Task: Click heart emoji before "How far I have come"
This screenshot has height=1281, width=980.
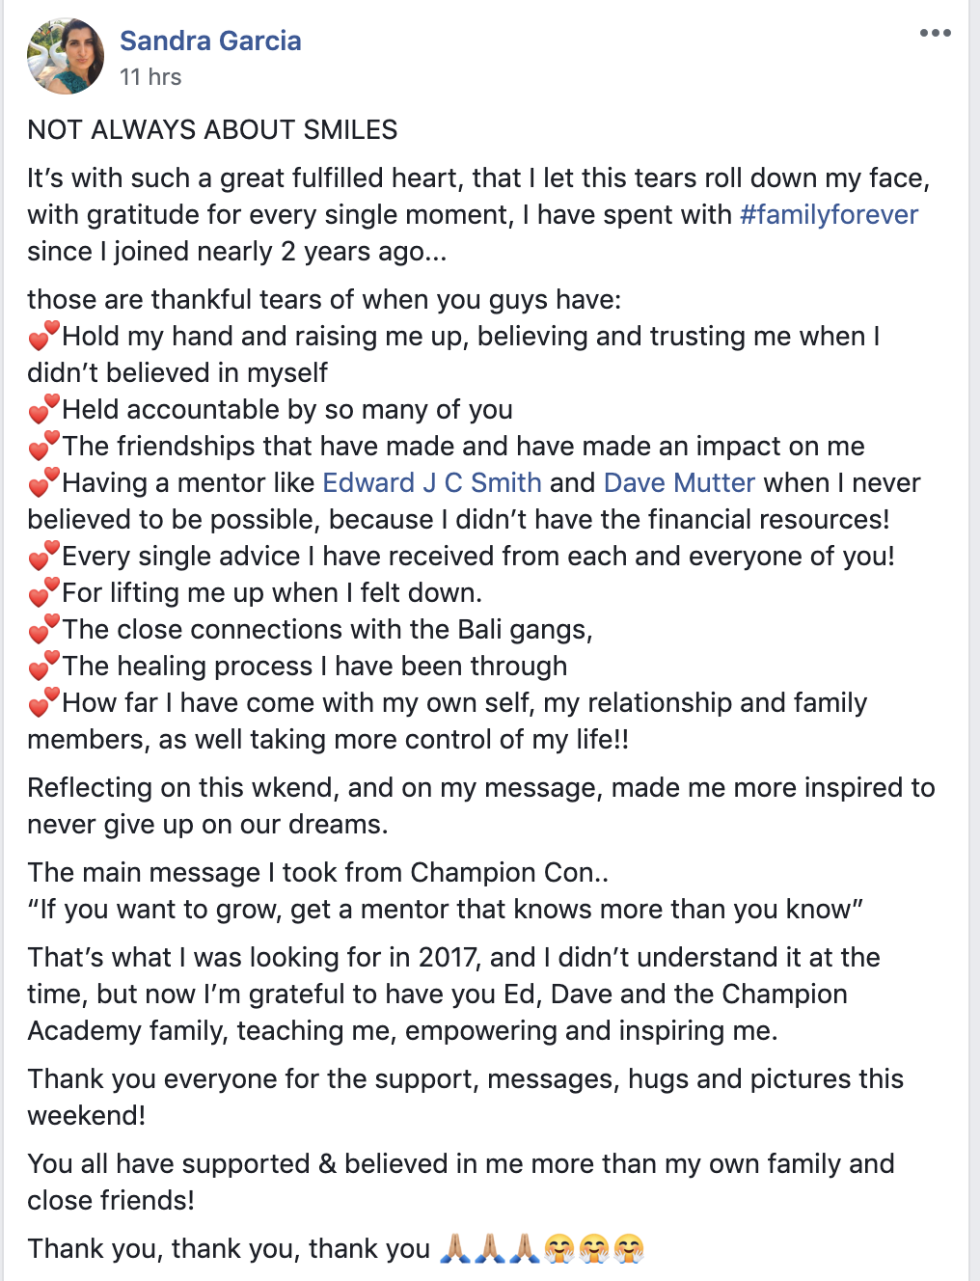Action: pyautogui.click(x=43, y=702)
